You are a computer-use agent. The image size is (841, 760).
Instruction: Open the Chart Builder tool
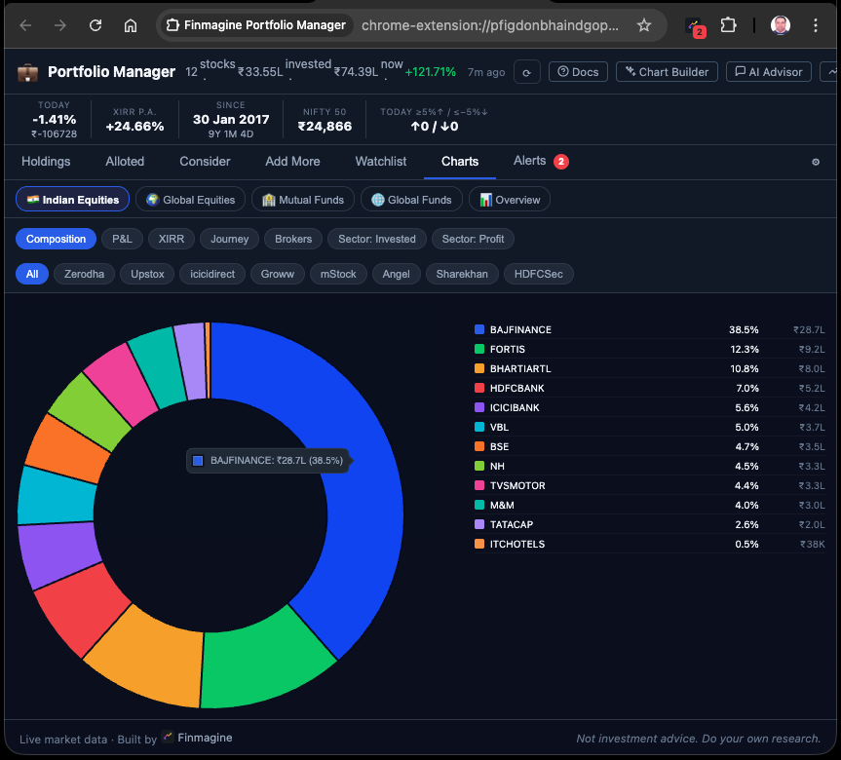pyautogui.click(x=667, y=72)
